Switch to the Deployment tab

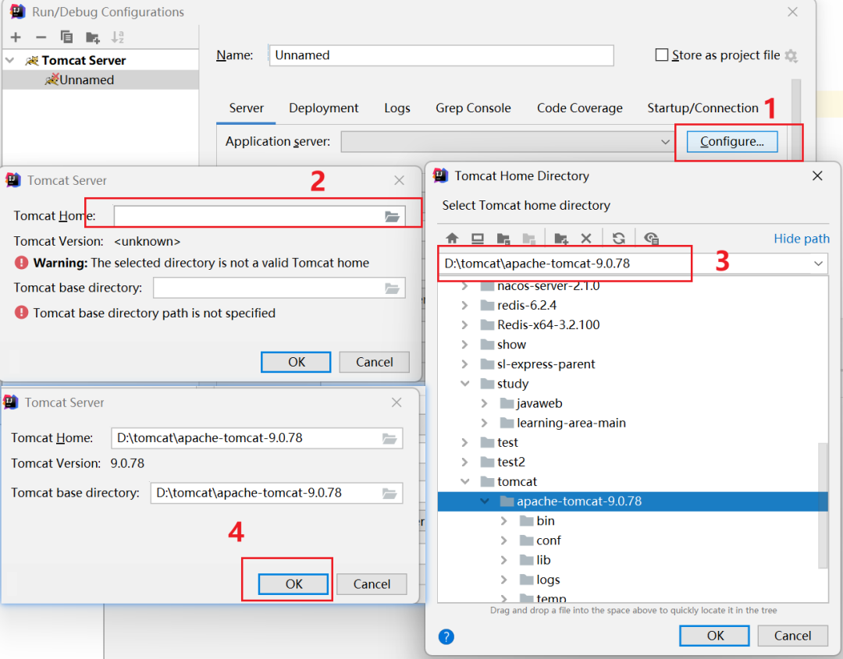[323, 108]
